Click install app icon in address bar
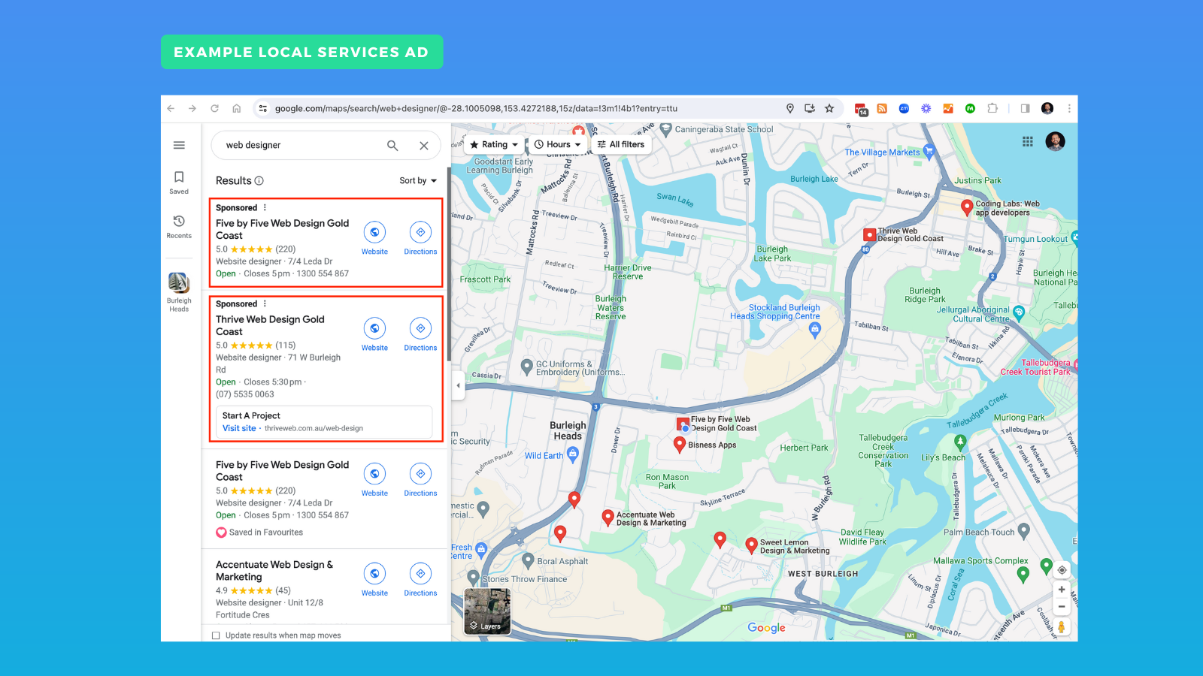 (x=810, y=108)
